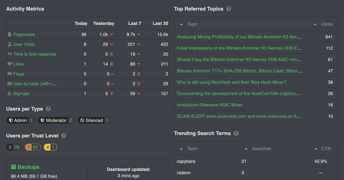Click User-to-User Last 7 double-down arrow
Image resolution: width=344 pixels, height=180 pixels.
[x=139, y=84]
